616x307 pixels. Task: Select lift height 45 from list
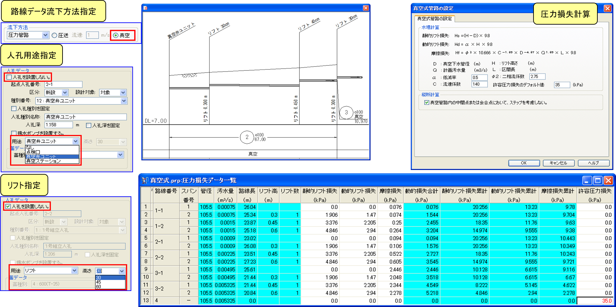(98, 282)
